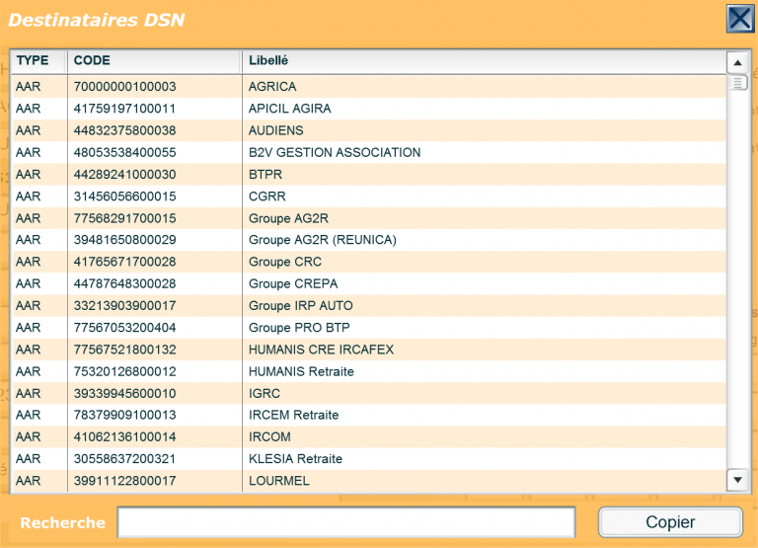Click the scrollbar up arrow
The height and width of the screenshot is (548, 758).
coord(737,62)
